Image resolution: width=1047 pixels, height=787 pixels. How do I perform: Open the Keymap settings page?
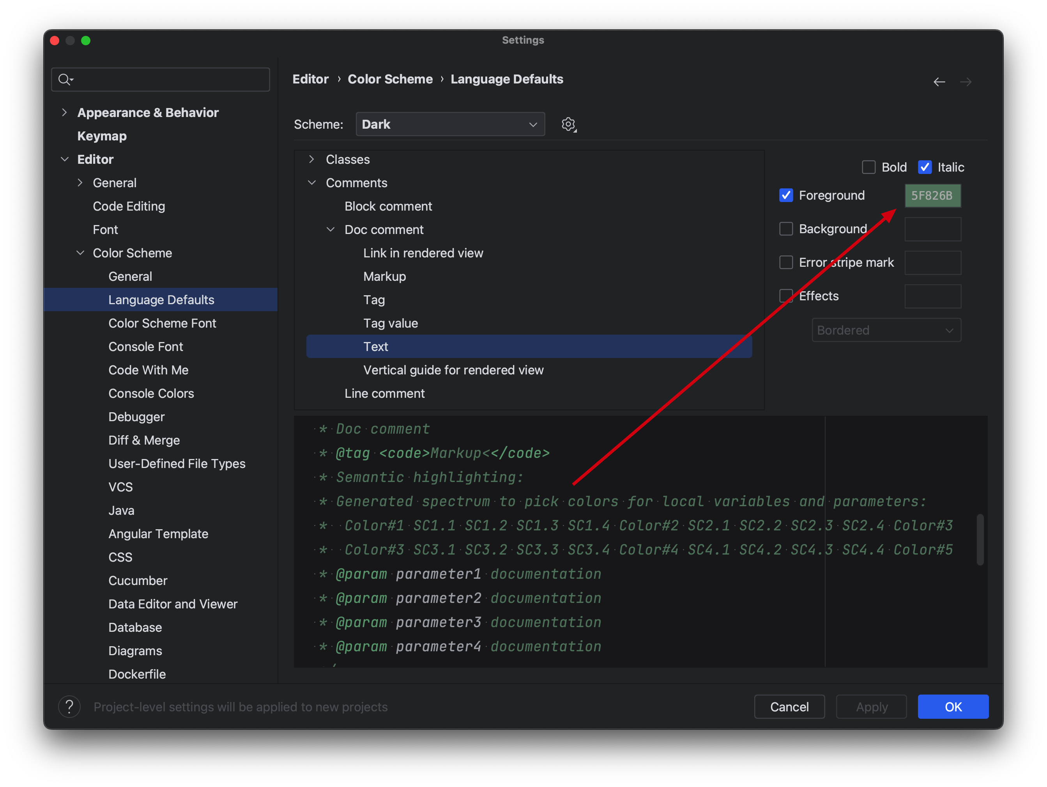(x=102, y=136)
